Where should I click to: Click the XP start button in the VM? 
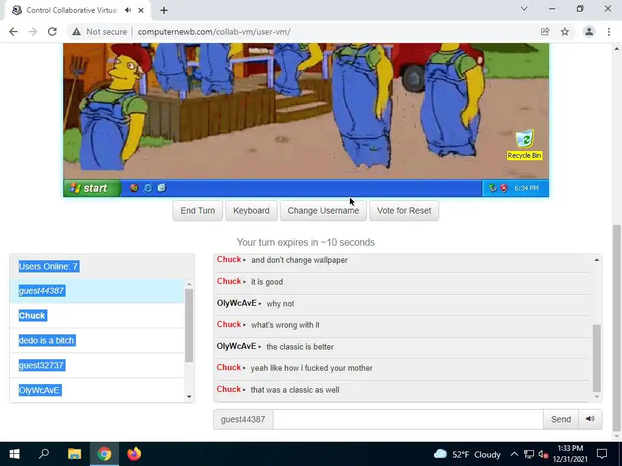[92, 188]
